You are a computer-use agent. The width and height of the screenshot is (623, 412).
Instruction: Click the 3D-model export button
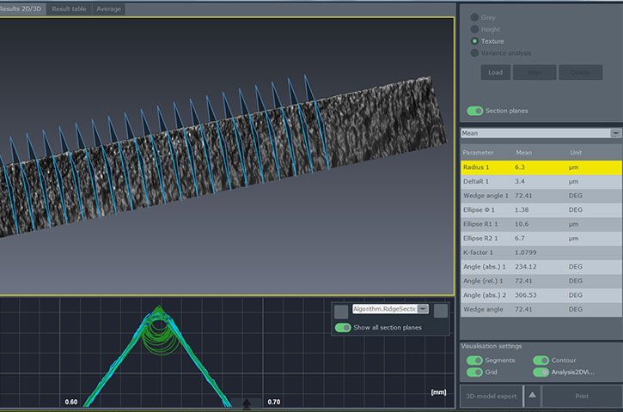(492, 396)
